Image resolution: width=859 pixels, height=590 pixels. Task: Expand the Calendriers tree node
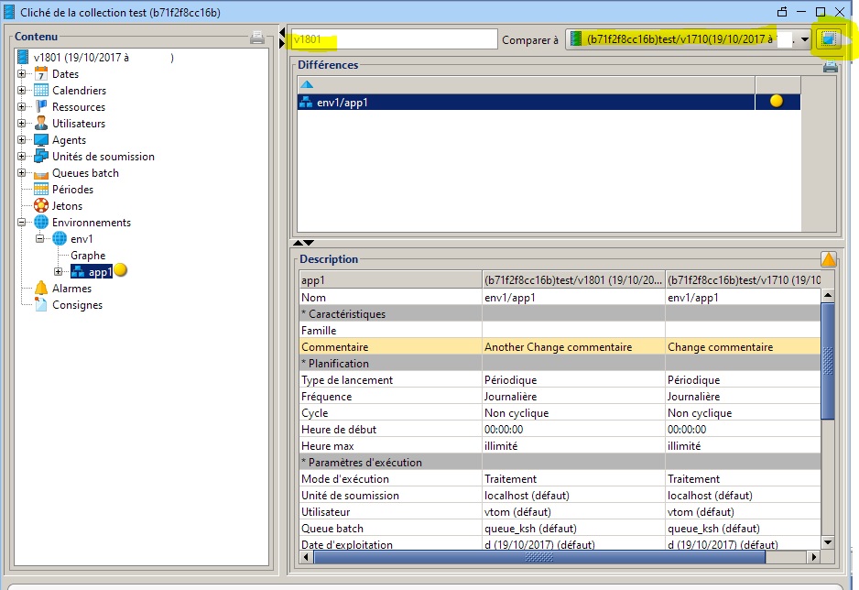tap(21, 91)
